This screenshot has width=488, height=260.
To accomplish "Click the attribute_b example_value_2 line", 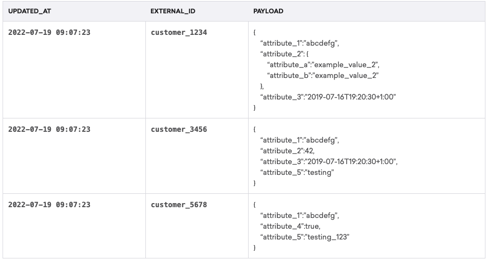I will click(323, 75).
